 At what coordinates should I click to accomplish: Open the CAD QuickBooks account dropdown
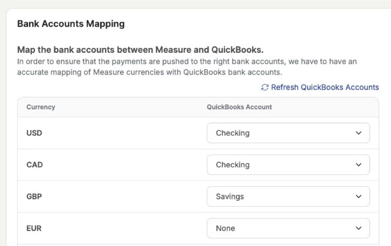(x=288, y=165)
